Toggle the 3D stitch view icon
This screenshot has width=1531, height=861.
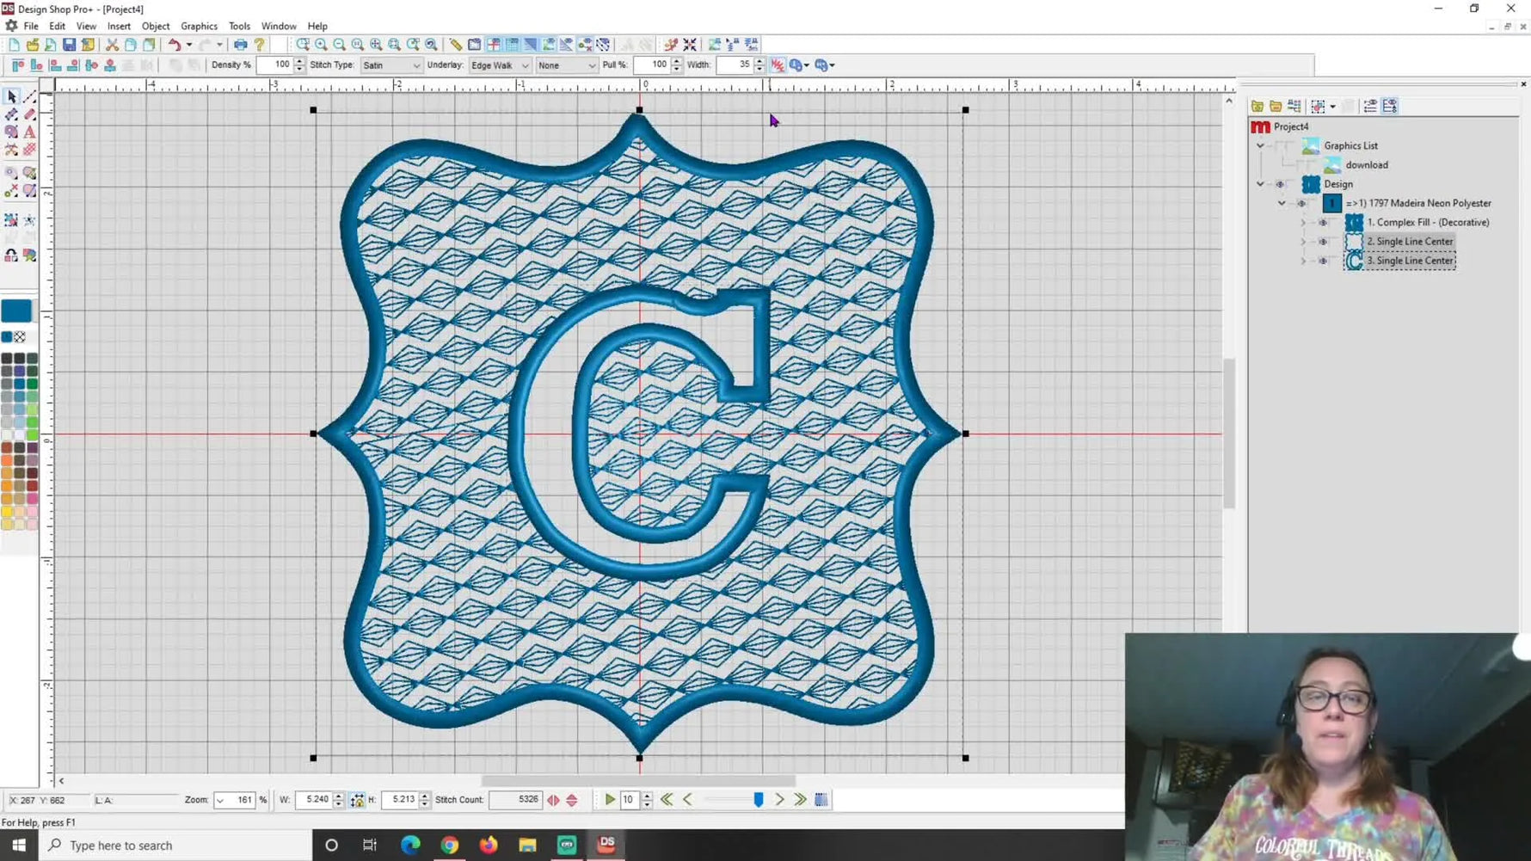[531, 45]
